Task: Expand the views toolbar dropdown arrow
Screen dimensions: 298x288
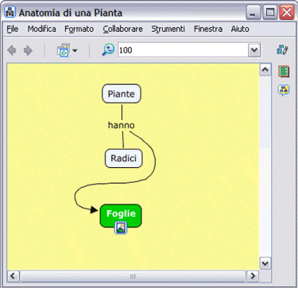Action: tap(75, 50)
